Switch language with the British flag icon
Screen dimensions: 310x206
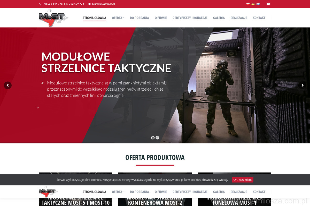coord(258,4)
